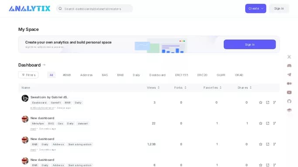This screenshot has height=167, width=298.
Task: Select the BNB filter tab
Action: tap(120, 75)
